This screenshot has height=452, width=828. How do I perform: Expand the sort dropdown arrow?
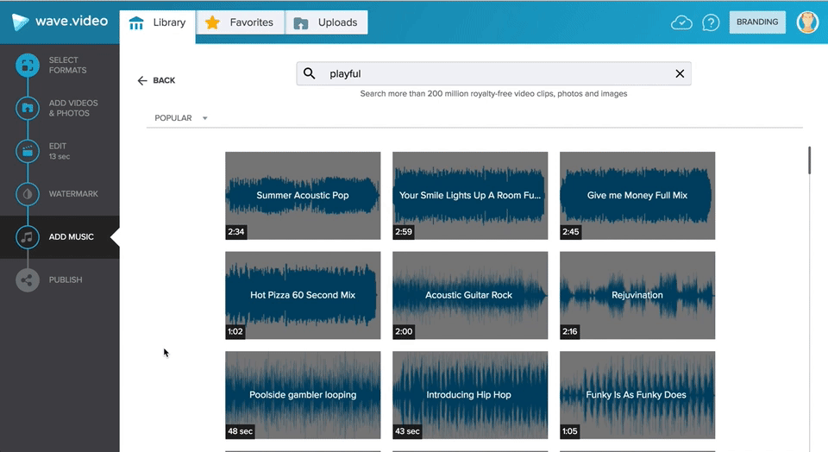click(x=205, y=118)
